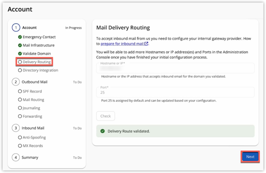Collapse the Inbound Mail step section
This screenshot has height=173, width=266.
click(x=32, y=128)
